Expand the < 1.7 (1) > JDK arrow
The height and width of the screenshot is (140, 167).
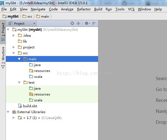(x=14, y=118)
